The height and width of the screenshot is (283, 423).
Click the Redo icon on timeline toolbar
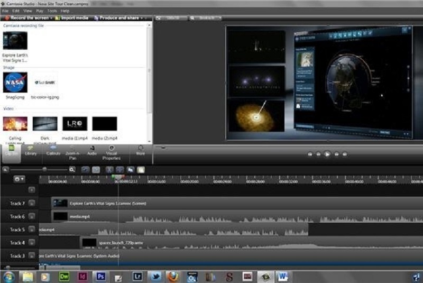(x=96, y=170)
